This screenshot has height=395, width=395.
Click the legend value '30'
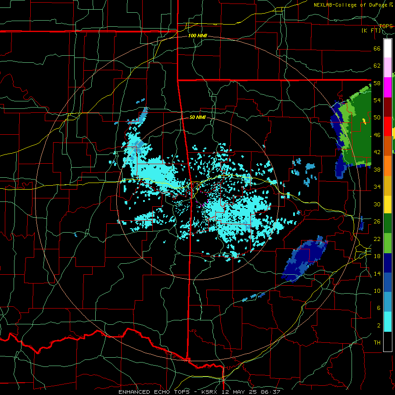click(377, 204)
